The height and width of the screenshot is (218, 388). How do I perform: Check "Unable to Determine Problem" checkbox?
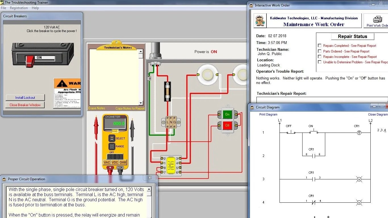(320, 62)
